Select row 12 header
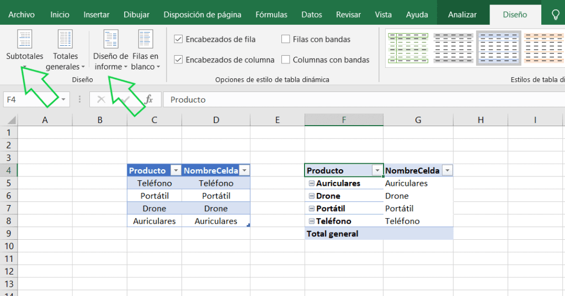Viewport: 565px width, 296px height. click(9, 271)
